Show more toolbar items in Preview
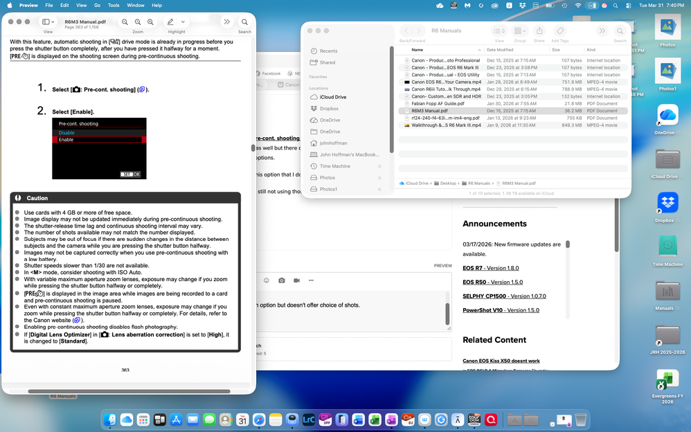 pos(226,21)
